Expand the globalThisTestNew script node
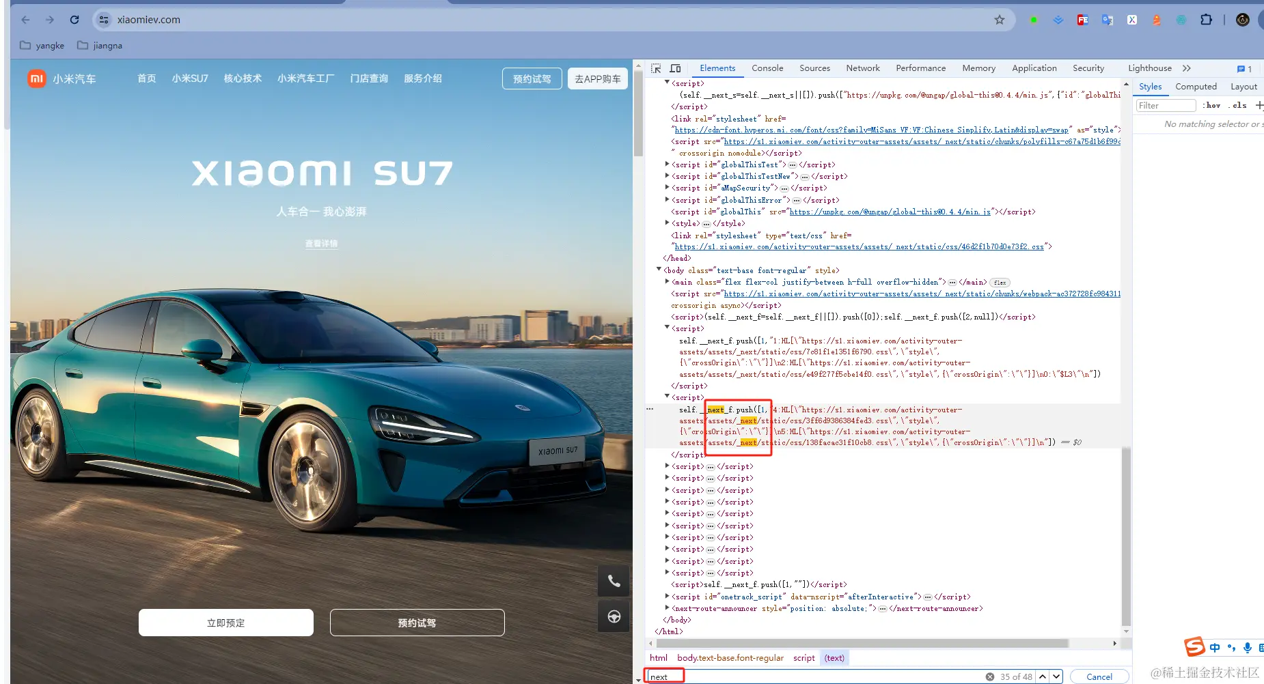The width and height of the screenshot is (1264, 684). tap(668, 176)
